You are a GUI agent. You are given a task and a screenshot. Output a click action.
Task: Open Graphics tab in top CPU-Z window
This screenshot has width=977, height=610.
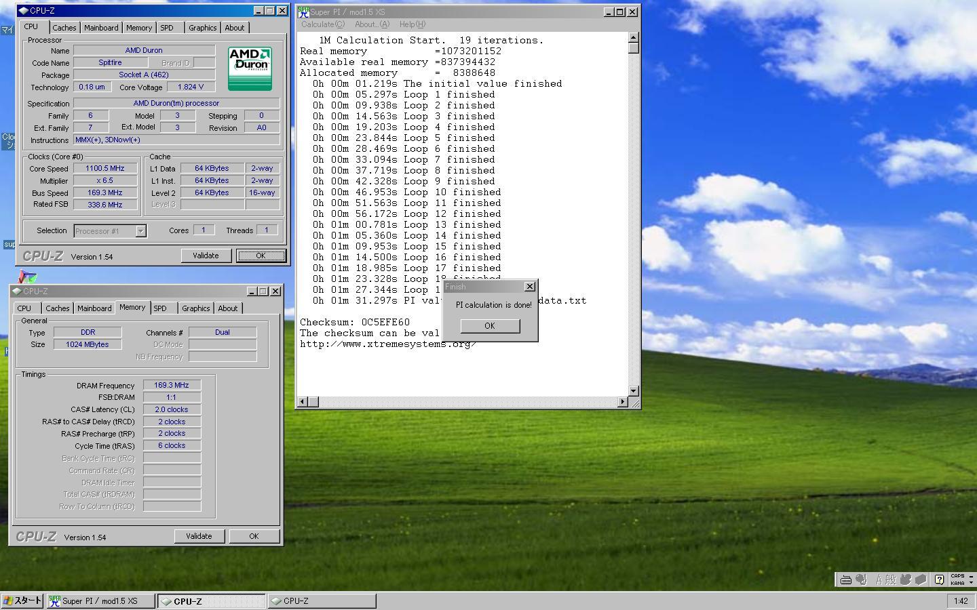pyautogui.click(x=203, y=28)
